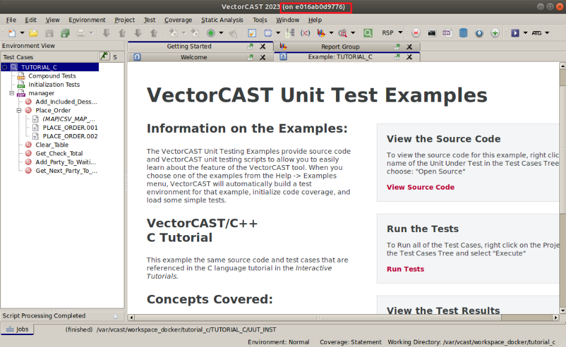Open the dropdown beside the blue play icon
The height and width of the screenshot is (347, 566).
(x=525, y=33)
